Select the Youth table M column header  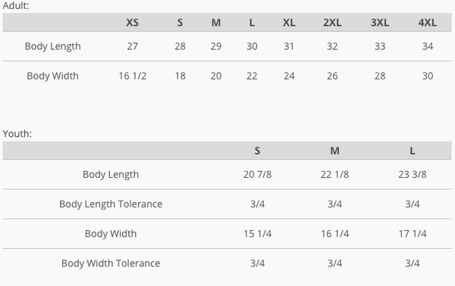point(334,151)
